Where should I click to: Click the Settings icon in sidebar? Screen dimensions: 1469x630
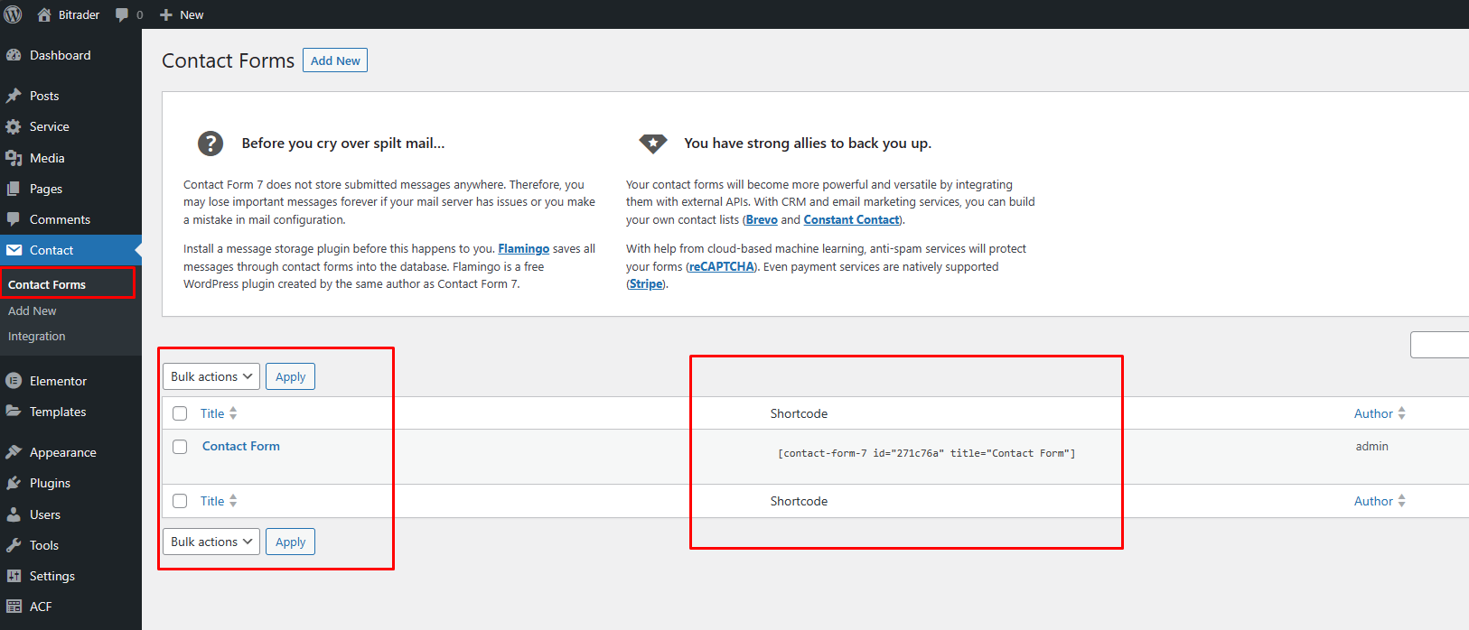[14, 576]
